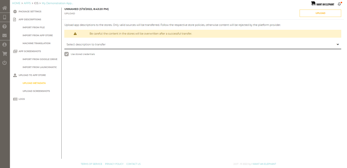Open the Home icon in left rail

click(x=5, y=8)
